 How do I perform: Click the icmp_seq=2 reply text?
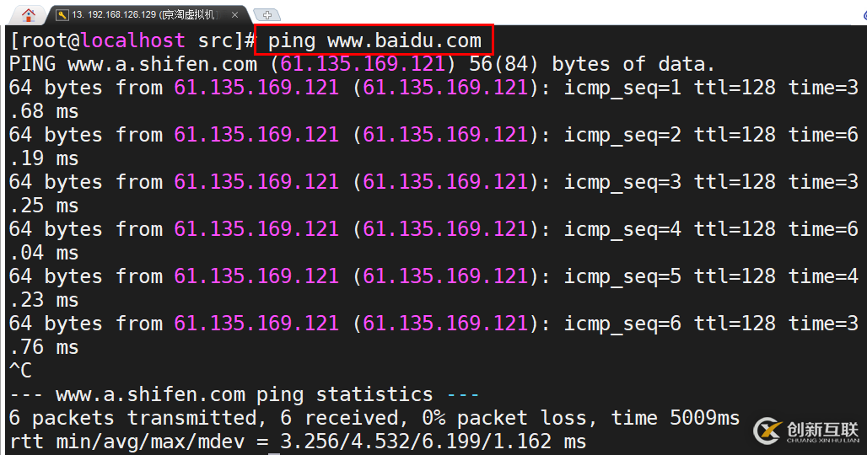[622, 135]
